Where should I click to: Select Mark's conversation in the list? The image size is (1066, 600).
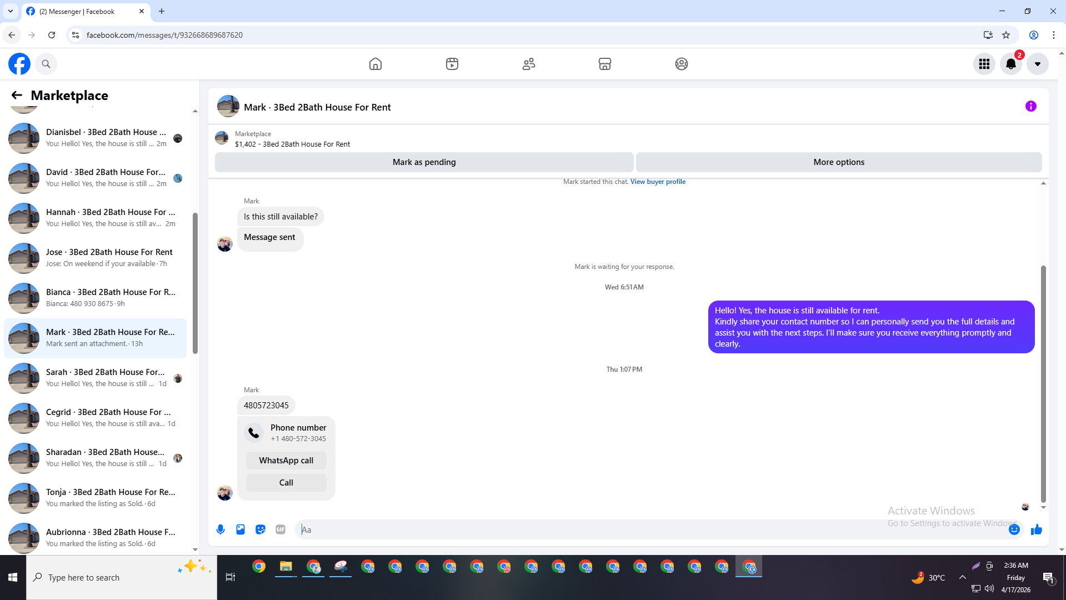click(95, 338)
